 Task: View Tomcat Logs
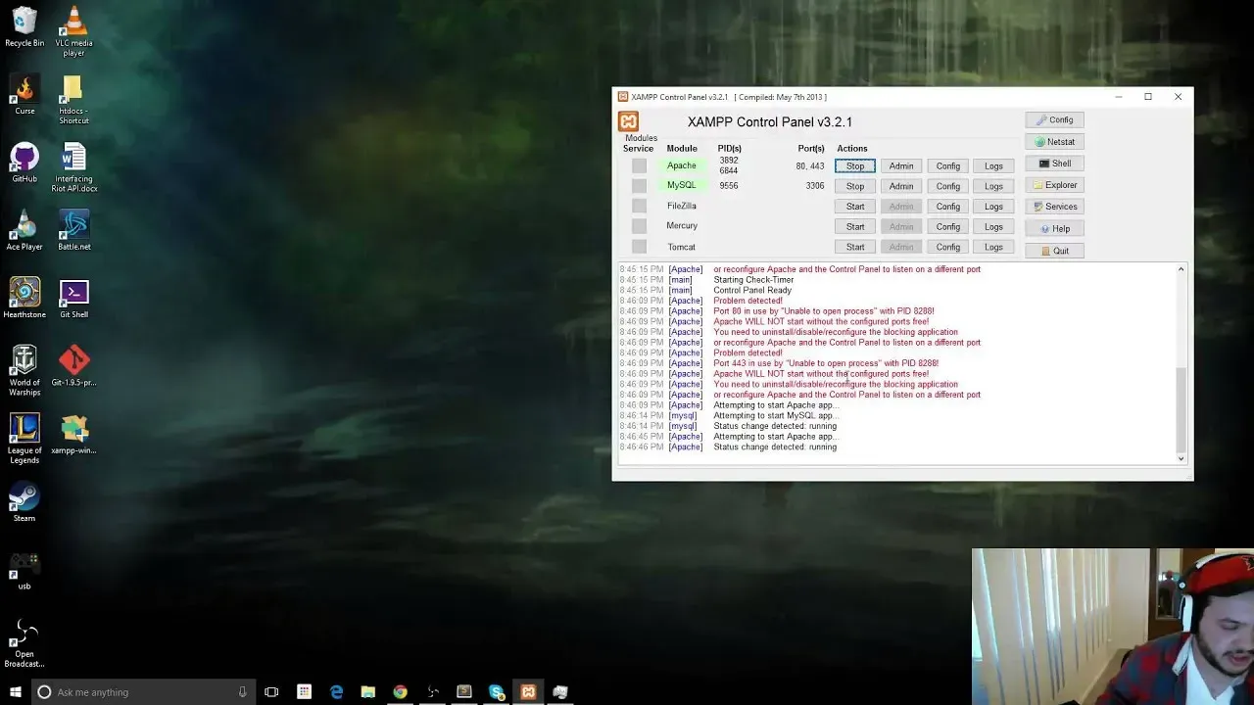[993, 247]
